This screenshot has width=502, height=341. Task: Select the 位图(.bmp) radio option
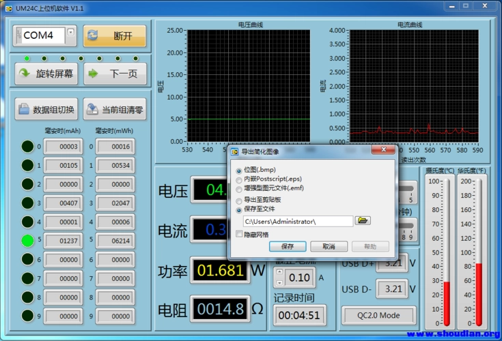(238, 170)
